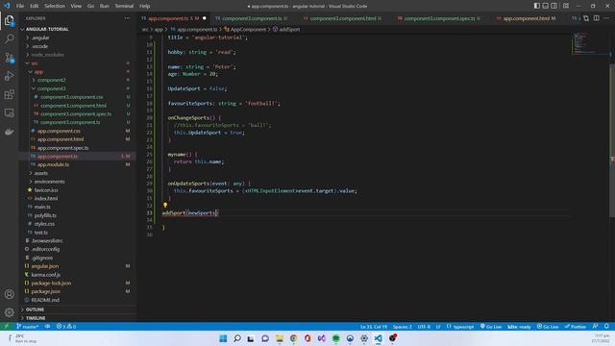Open the Manage gear icon
Image resolution: width=615 pixels, height=346 pixels.
[x=9, y=312]
